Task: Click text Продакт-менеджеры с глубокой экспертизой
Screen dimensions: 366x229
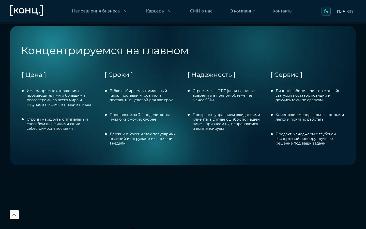Action: click(x=306, y=139)
